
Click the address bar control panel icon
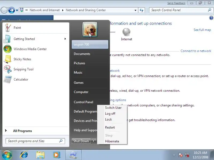coord(22,10)
